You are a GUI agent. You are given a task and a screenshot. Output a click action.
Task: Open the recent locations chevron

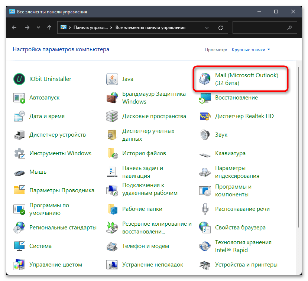pos(38,27)
